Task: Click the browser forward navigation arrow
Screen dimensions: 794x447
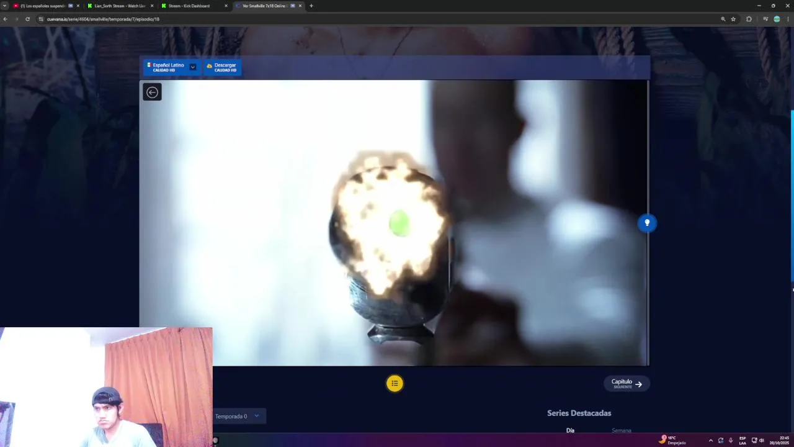Action: pos(16,19)
